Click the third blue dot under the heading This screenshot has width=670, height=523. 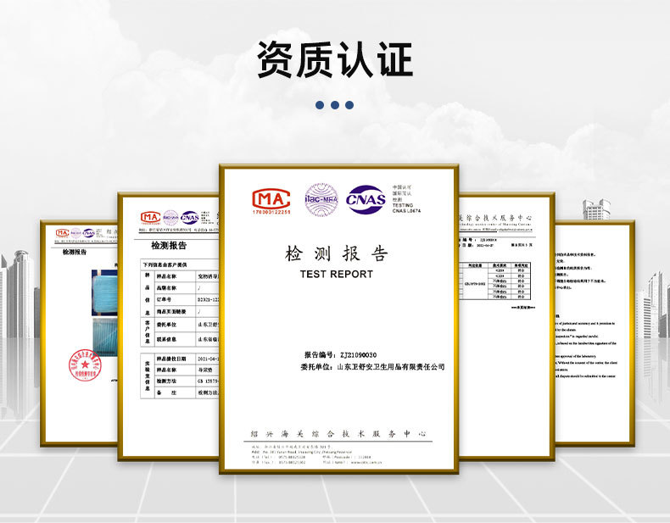(x=349, y=105)
